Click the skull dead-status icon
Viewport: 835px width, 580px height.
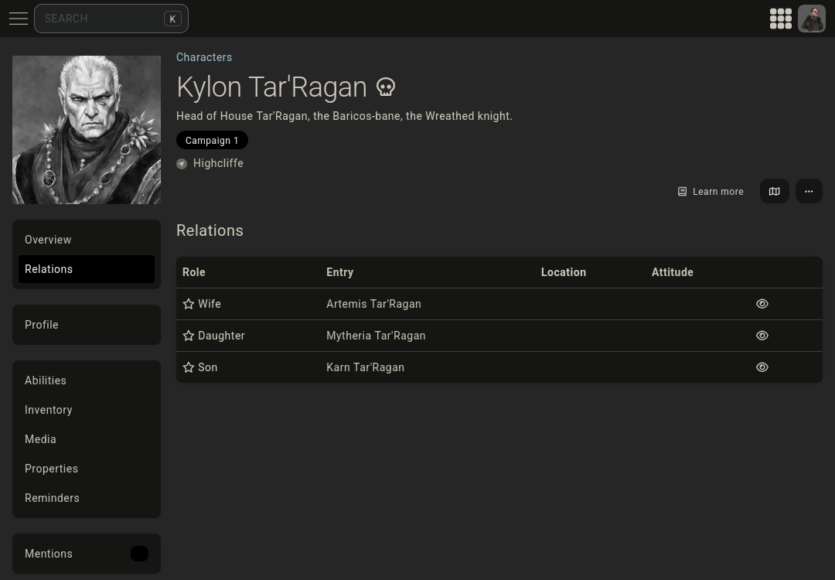pyautogui.click(x=386, y=87)
